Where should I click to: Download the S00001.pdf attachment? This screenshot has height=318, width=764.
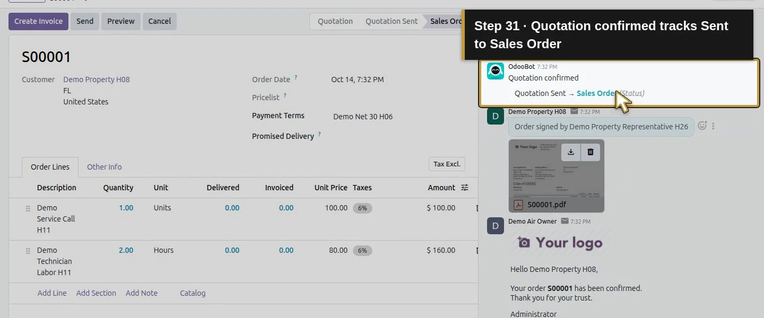point(571,152)
